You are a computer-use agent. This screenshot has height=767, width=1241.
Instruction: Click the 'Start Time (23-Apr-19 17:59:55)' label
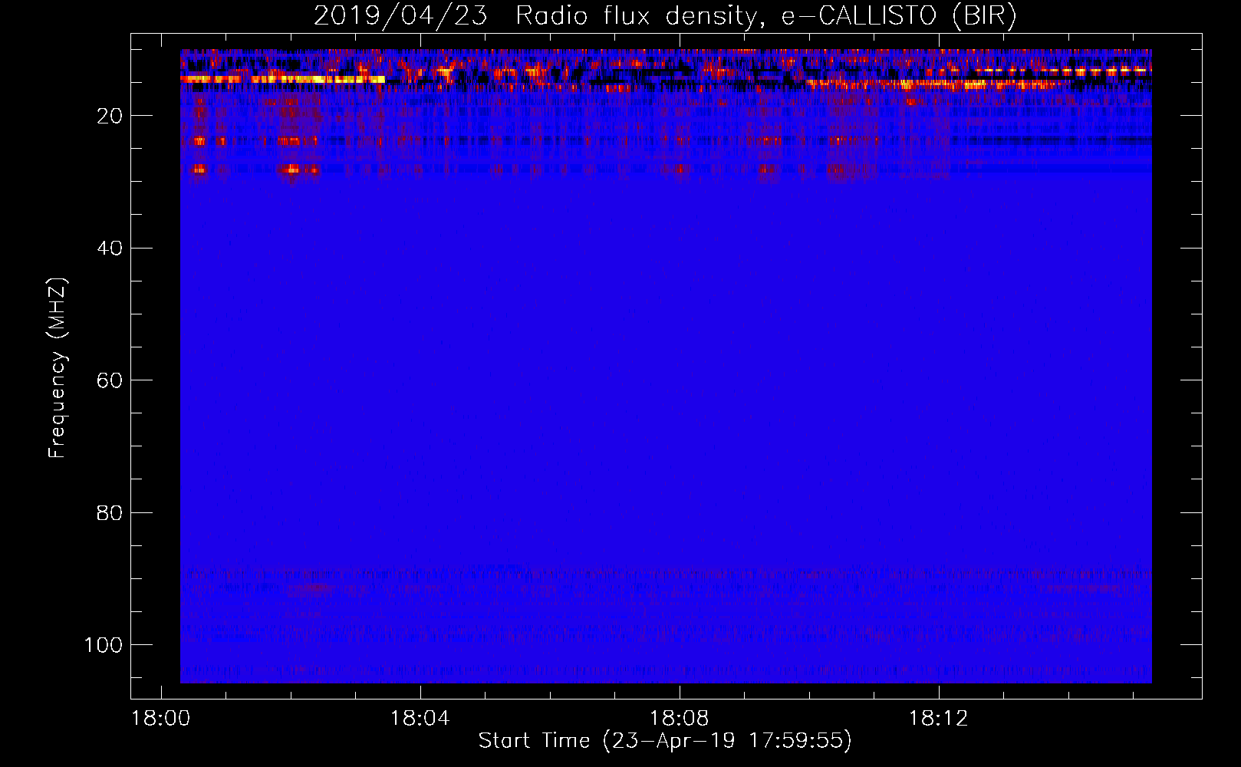(665, 741)
